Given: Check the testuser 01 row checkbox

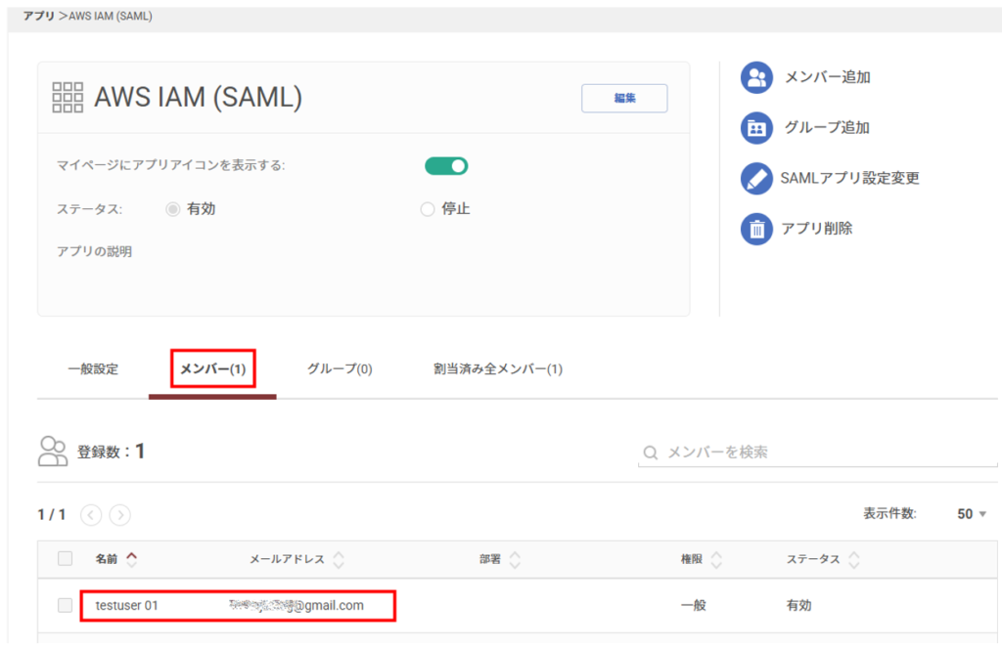Looking at the screenshot, I should click(65, 606).
